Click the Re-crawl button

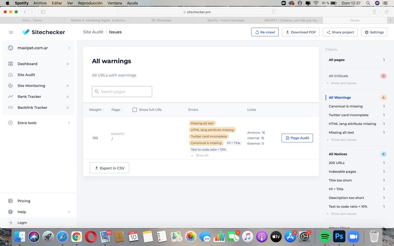point(265,32)
